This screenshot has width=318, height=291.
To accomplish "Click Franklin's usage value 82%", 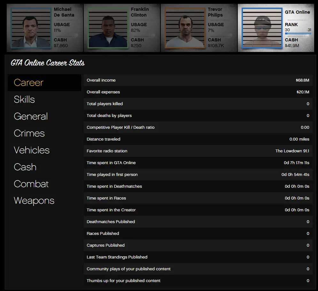I will click(135, 30).
